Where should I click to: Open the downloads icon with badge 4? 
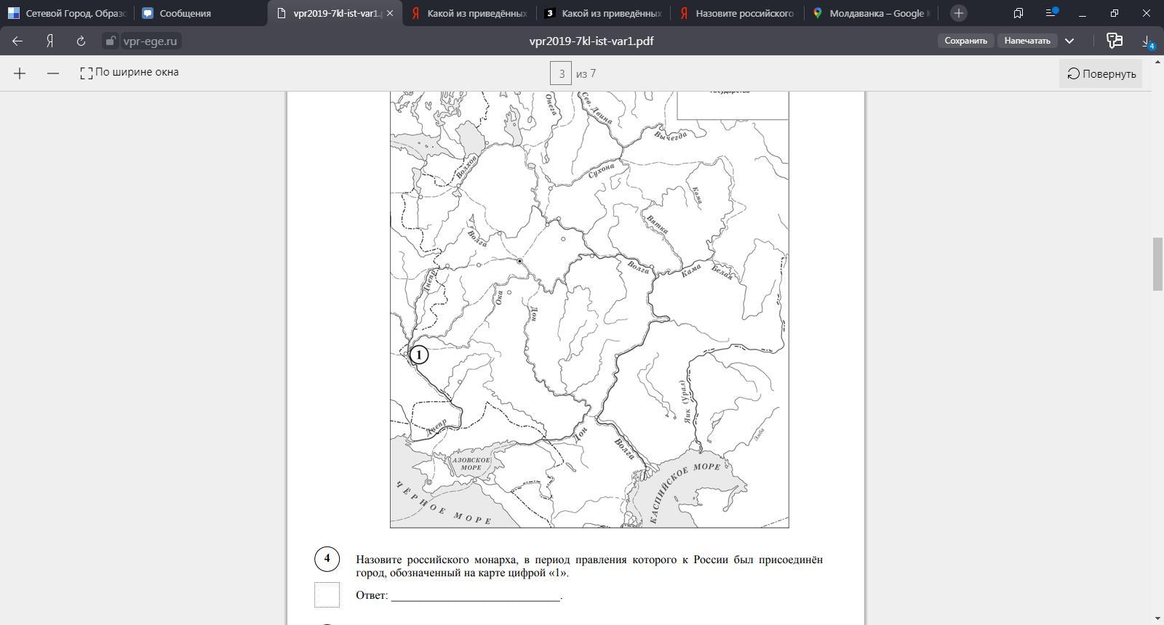tap(1147, 41)
